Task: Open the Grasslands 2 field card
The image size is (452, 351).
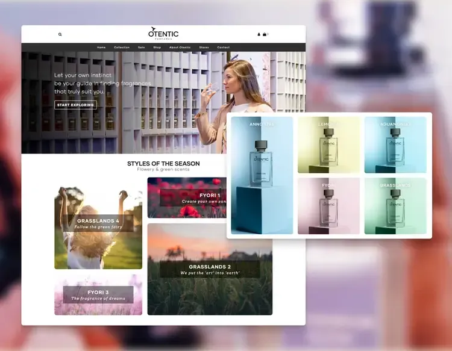Action: (x=210, y=269)
